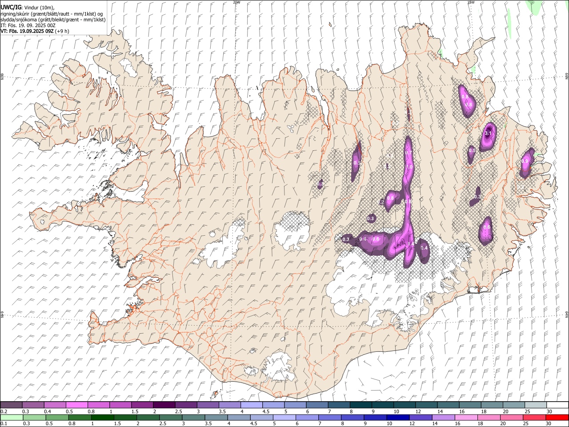This screenshot has height=427, width=569.
Task: Click the 0.2 label under the snow scale
Action: coord(4,411)
